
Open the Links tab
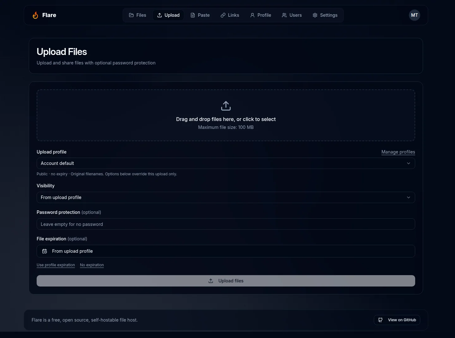tap(230, 15)
